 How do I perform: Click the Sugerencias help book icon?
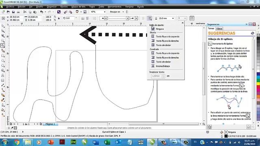[252, 33]
